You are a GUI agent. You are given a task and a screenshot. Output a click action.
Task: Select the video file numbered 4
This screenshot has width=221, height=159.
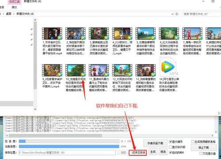click(122, 34)
